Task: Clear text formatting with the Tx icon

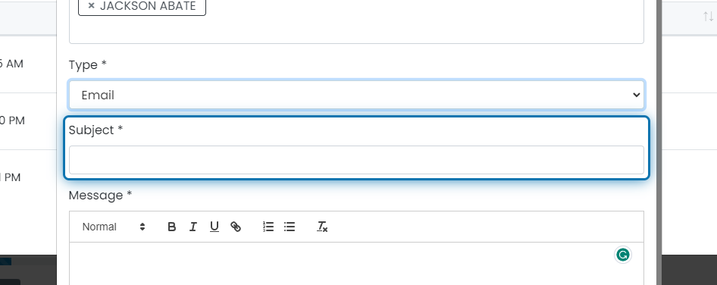Action: click(x=322, y=227)
